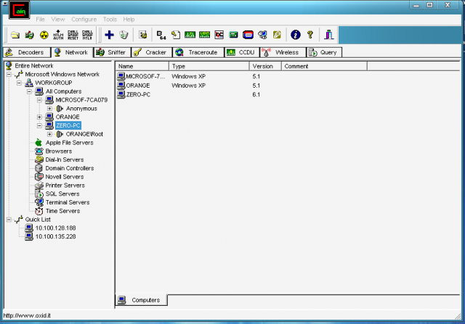Select Printer Servers in the tree
Viewport: 465px width, 324px height.
(x=65, y=186)
